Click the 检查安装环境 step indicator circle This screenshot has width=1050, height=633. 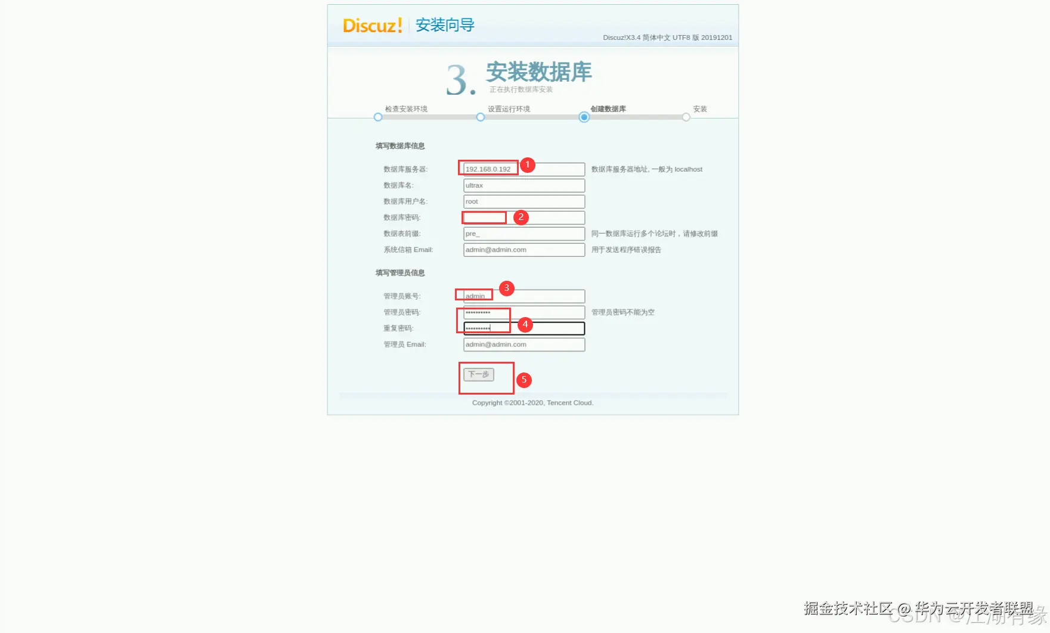(x=377, y=117)
